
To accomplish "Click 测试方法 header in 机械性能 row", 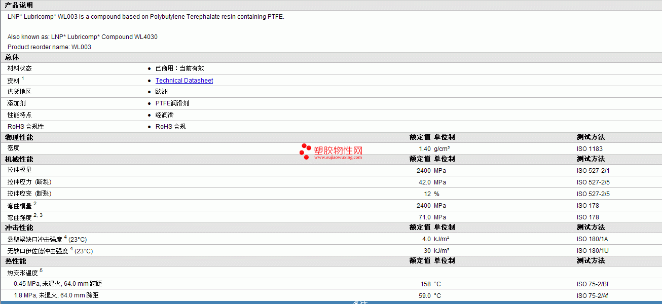I will [x=591, y=159].
